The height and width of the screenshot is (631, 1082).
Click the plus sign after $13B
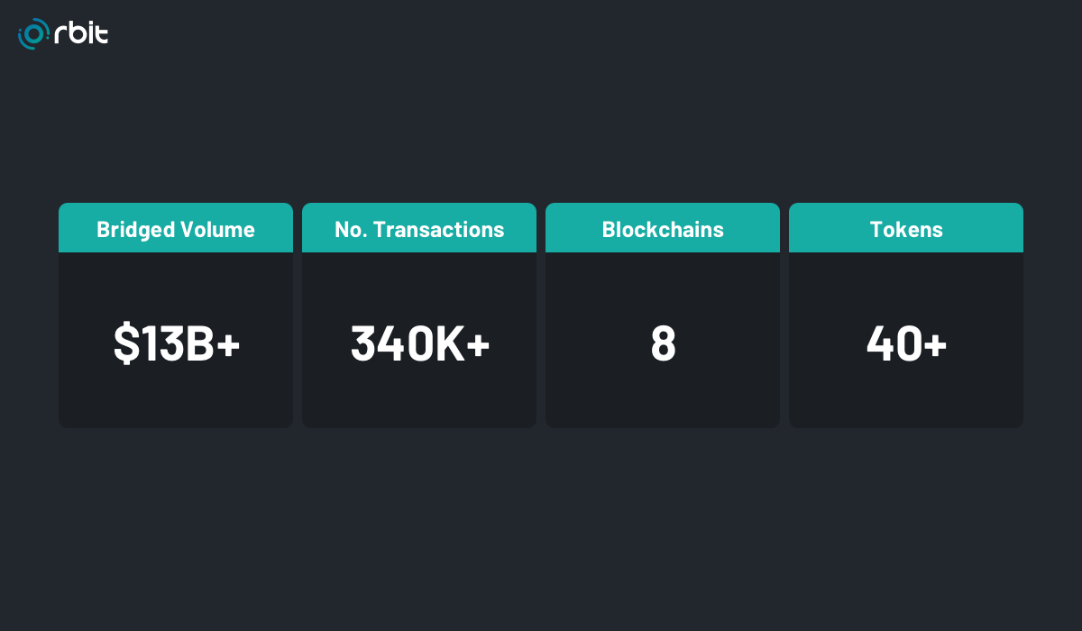[x=228, y=344]
